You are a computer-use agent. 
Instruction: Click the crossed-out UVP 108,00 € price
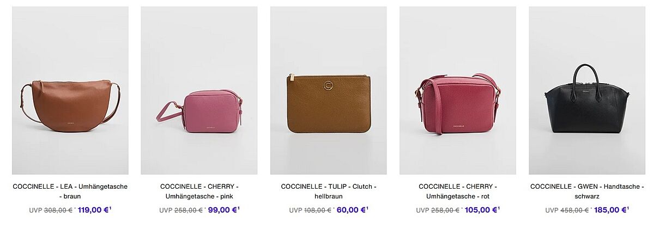(311, 210)
